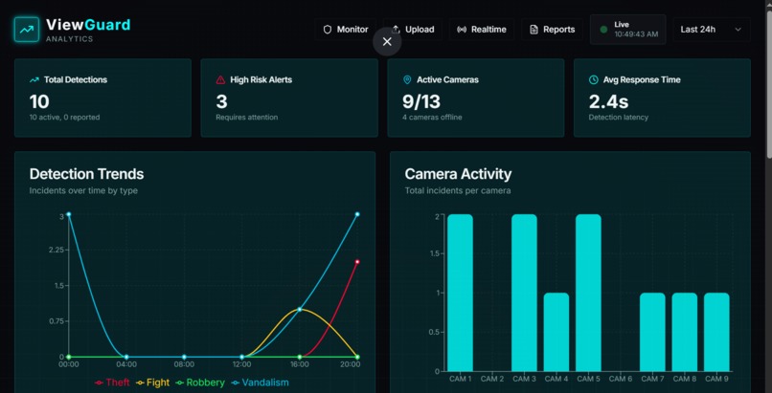The image size is (772, 393).
Task: Click the warning triangle on High Risk Alerts
Action: click(x=220, y=79)
